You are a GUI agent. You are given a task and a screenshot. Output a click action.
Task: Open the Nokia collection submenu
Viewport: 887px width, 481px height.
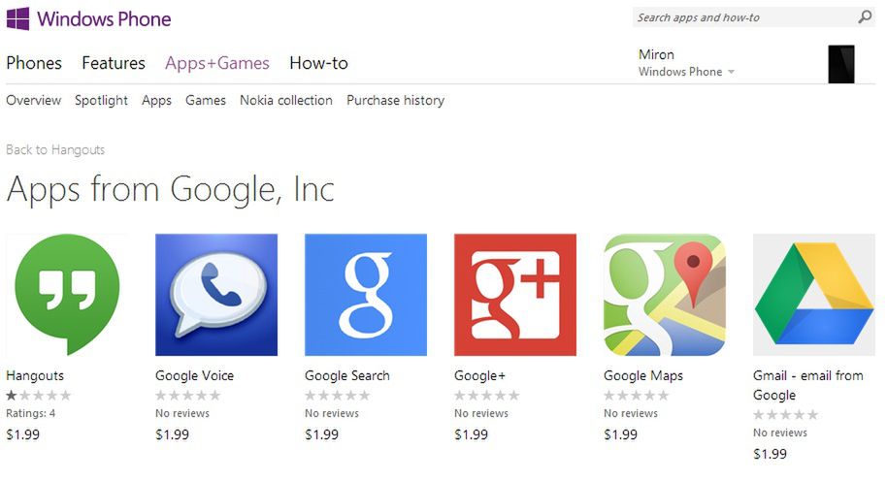pyautogui.click(x=286, y=100)
